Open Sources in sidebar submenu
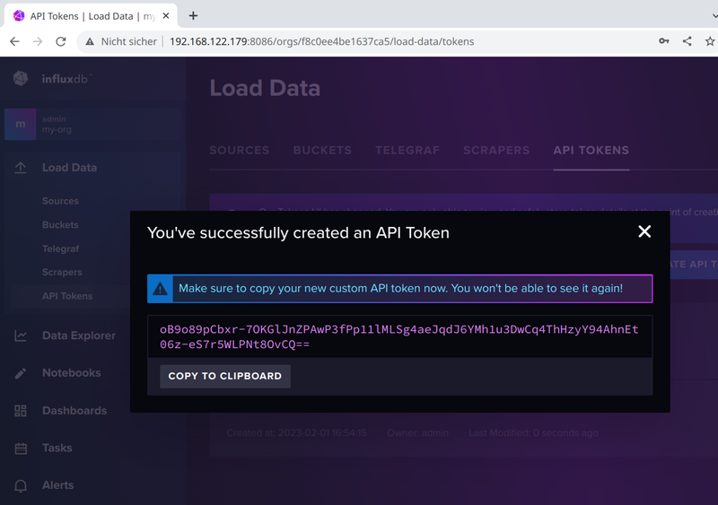This screenshot has width=718, height=505. pyautogui.click(x=60, y=201)
